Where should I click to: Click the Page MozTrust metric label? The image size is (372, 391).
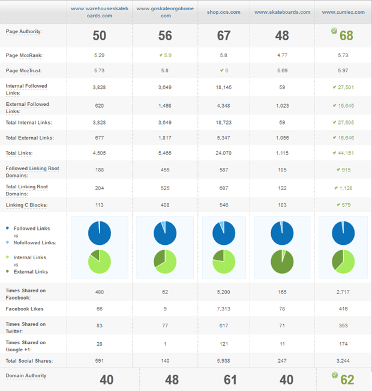(x=23, y=70)
